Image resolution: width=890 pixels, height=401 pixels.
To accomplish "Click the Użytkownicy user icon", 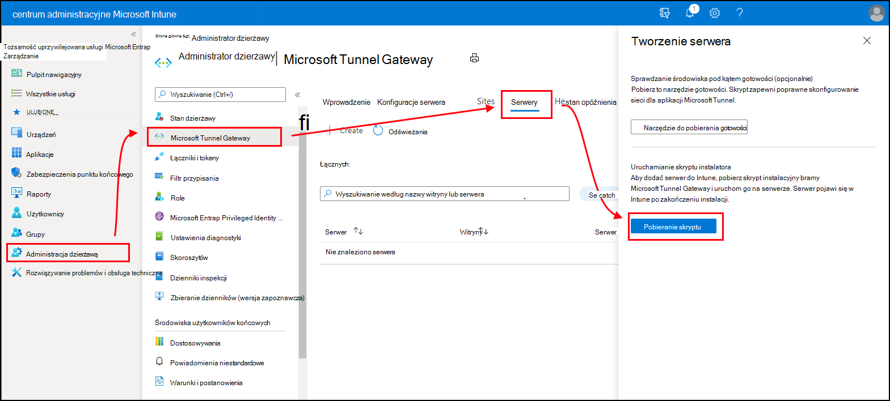I will tap(16, 213).
